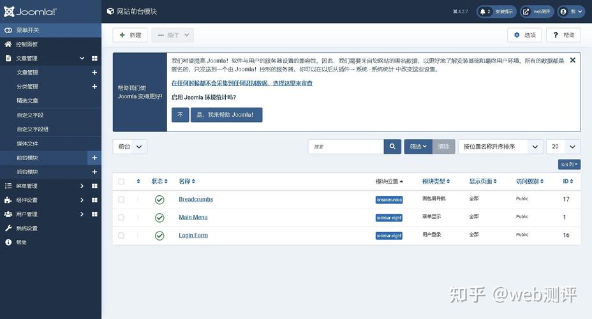The image size is (592, 319).
Task: Tick the select-all checkbox in the table header
Action: pyautogui.click(x=121, y=182)
